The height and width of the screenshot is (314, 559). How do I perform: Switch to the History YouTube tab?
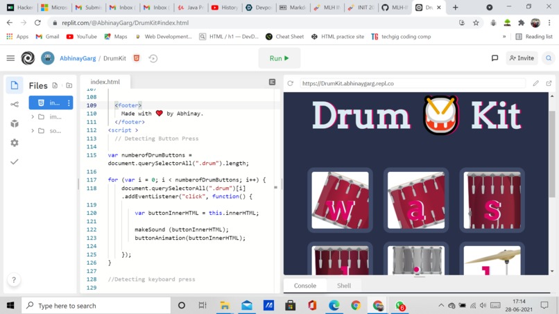click(x=225, y=8)
